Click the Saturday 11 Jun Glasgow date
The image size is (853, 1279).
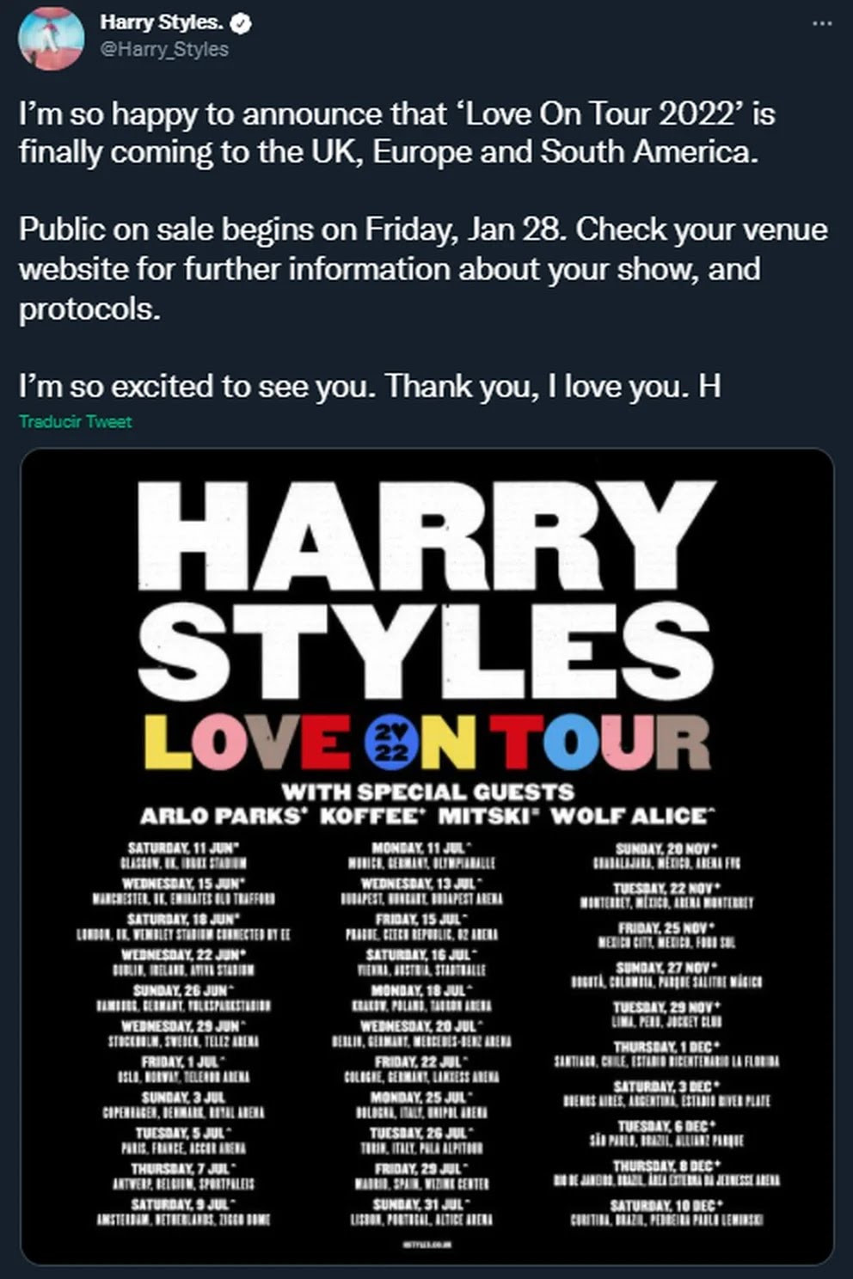pyautogui.click(x=183, y=854)
